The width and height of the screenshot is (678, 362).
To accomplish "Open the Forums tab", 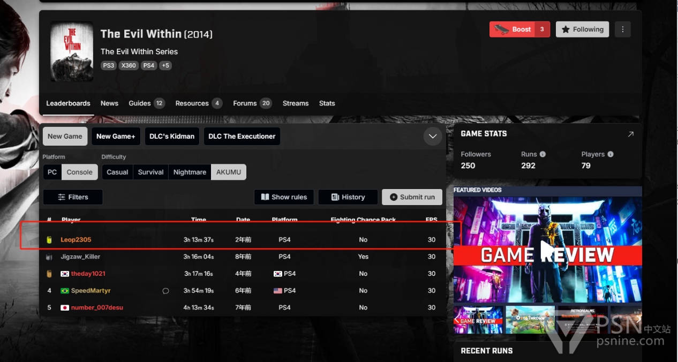I will (x=252, y=103).
